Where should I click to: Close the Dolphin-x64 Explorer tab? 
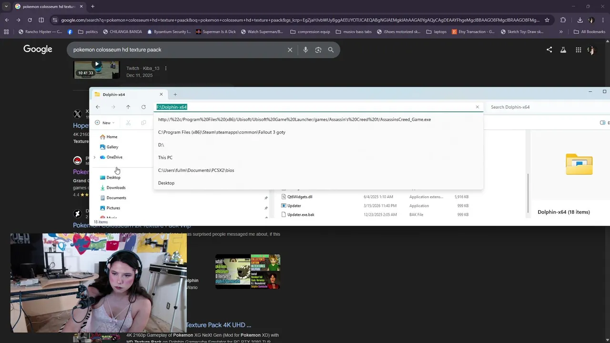coord(161,94)
